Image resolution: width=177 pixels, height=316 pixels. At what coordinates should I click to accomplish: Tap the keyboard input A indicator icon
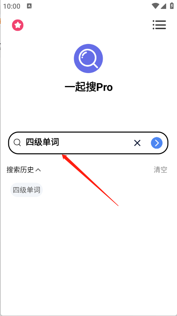pos(29,6)
